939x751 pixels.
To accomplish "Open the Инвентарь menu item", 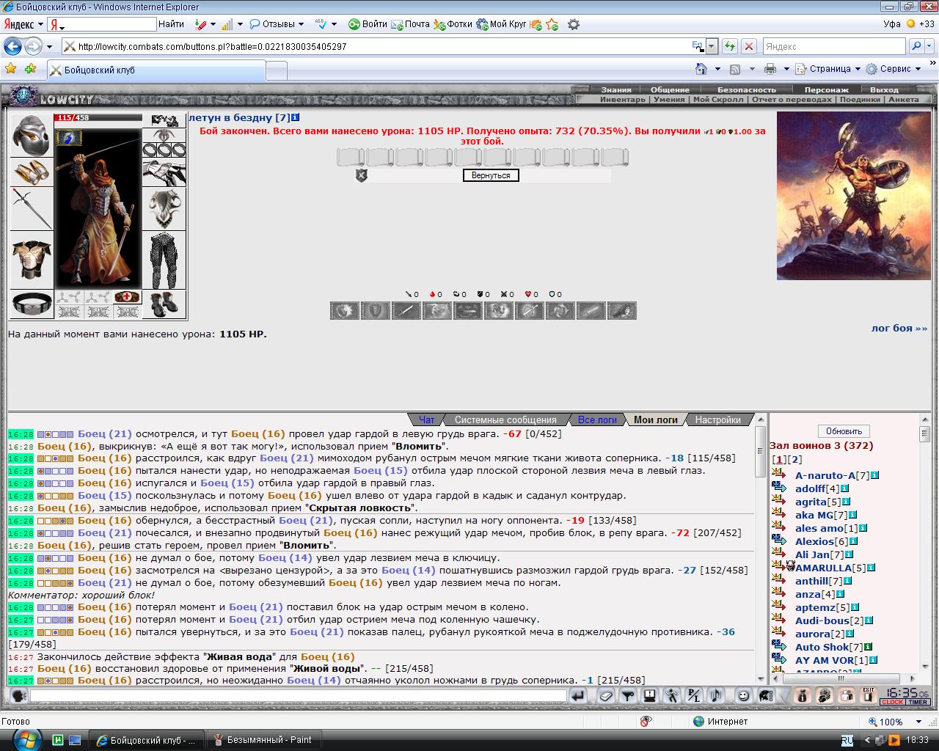I will pos(622,99).
